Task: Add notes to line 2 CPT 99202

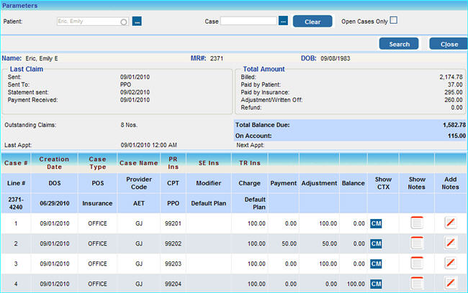Action: pyautogui.click(x=451, y=243)
